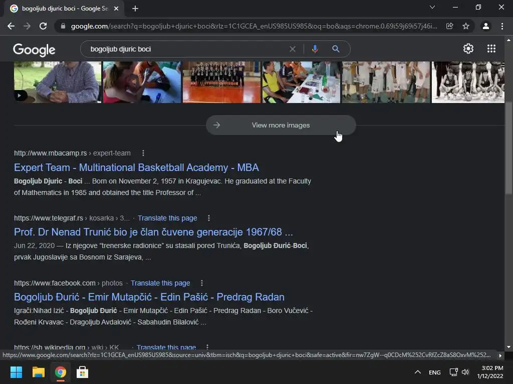Click the address bar URL

(254, 26)
